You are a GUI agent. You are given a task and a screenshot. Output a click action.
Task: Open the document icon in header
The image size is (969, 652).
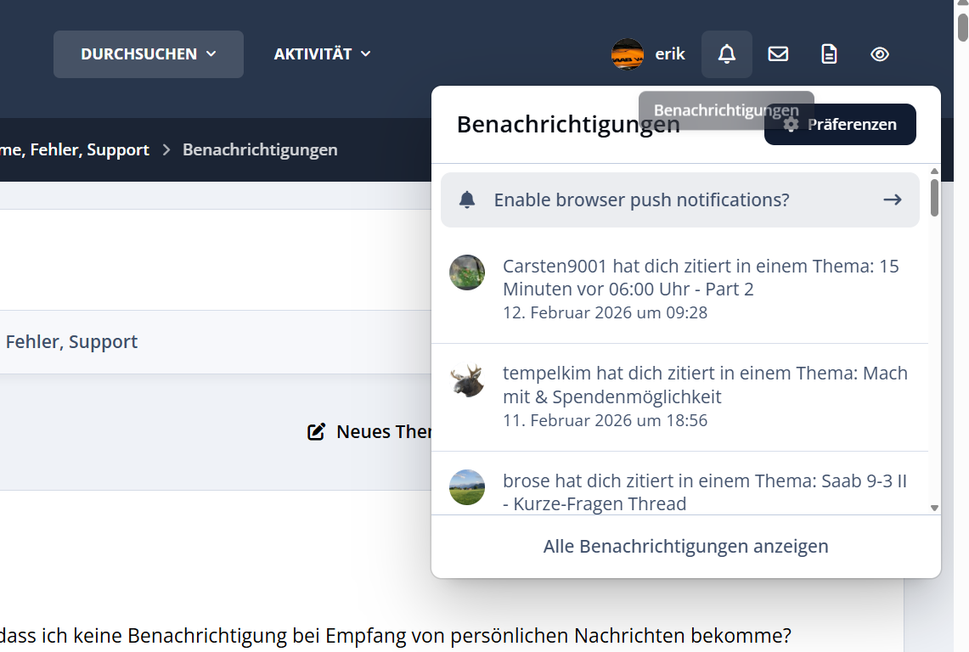[829, 54]
